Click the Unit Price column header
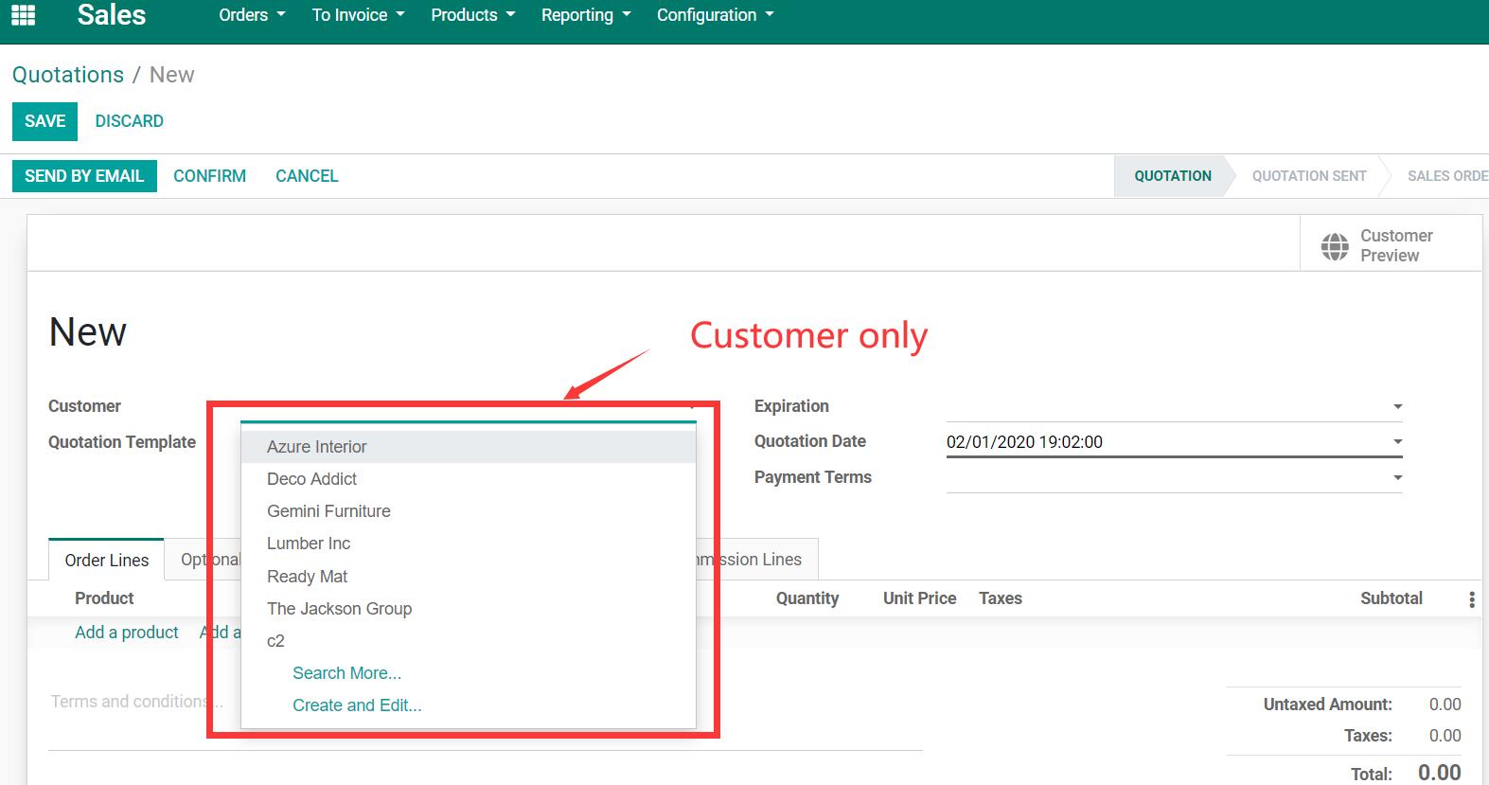The height and width of the screenshot is (785, 1489). [919, 598]
